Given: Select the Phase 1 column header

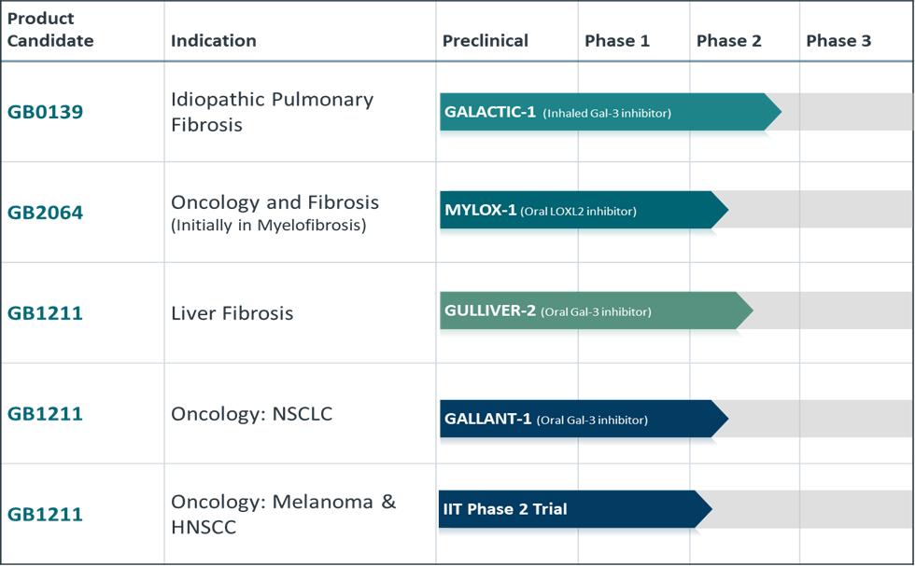Looking at the screenshot, I should 617,41.
